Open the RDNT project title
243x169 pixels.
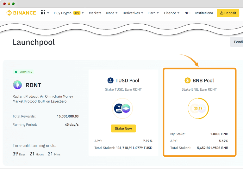pos(33,85)
